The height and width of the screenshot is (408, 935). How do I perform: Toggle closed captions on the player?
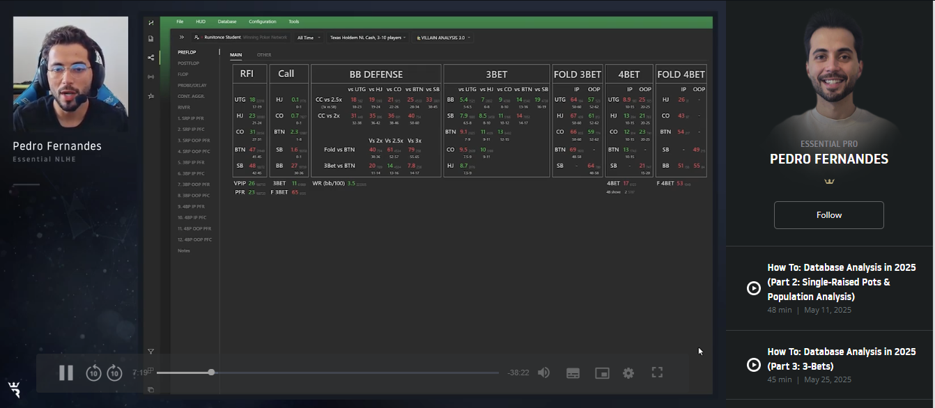573,373
